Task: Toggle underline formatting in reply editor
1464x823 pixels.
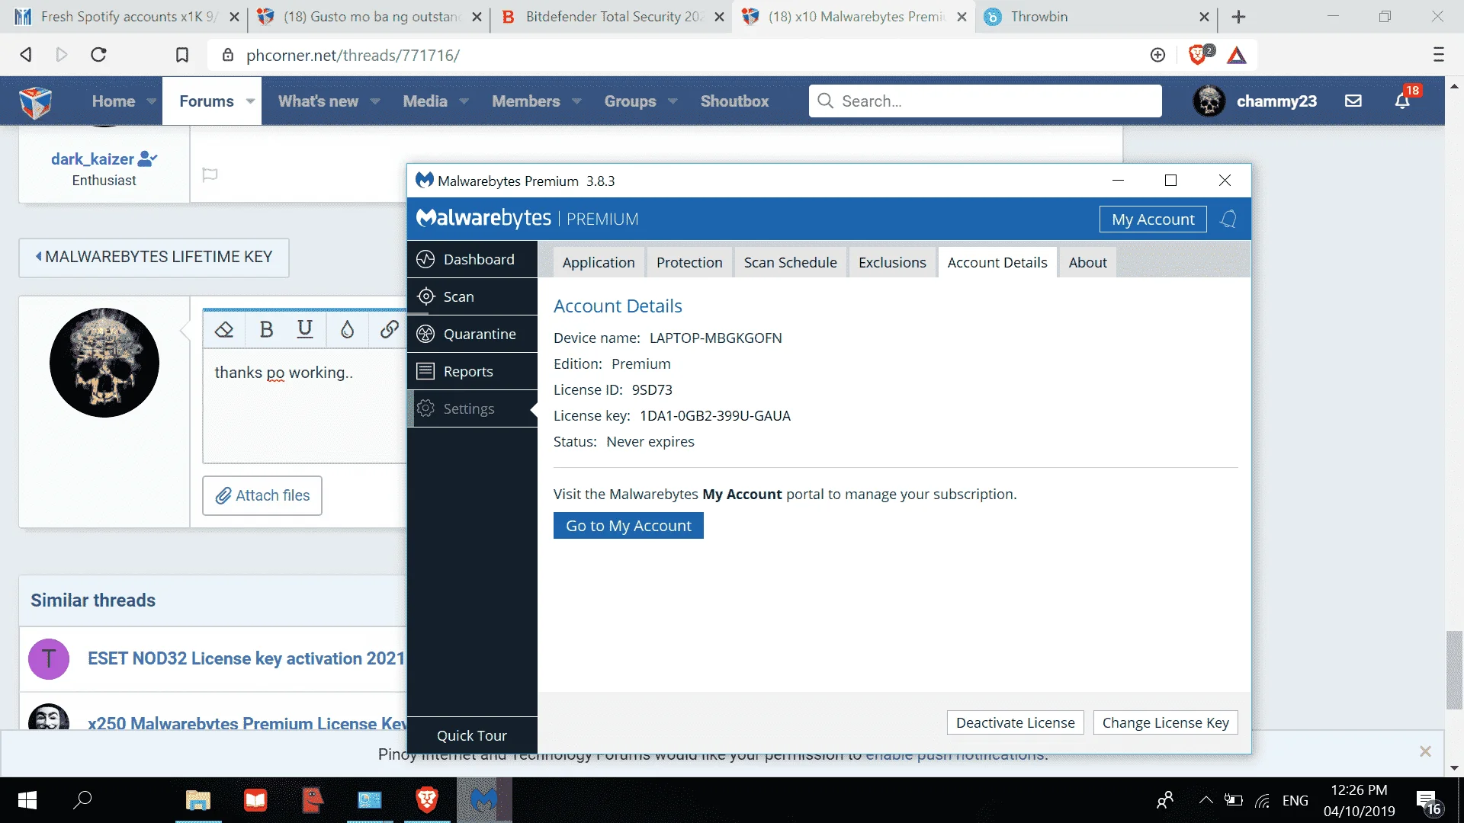Action: coord(305,329)
